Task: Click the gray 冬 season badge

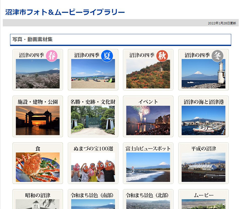Action: [217, 56]
